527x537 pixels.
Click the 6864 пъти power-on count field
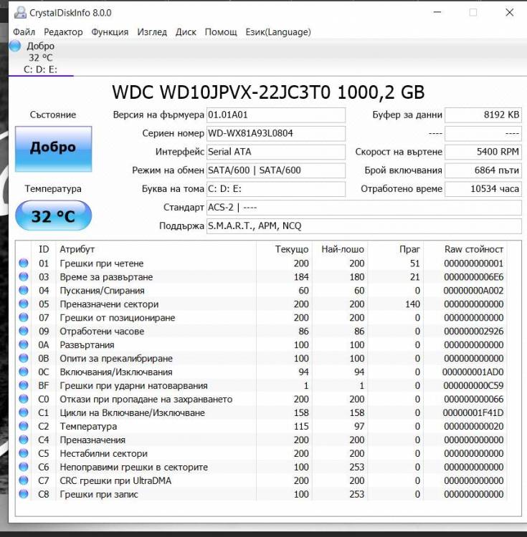[x=483, y=170]
